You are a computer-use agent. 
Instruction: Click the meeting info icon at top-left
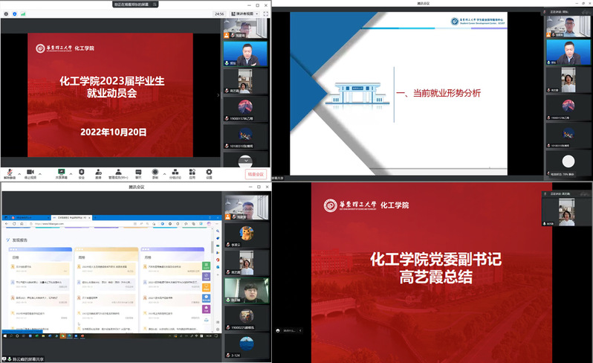5,13
